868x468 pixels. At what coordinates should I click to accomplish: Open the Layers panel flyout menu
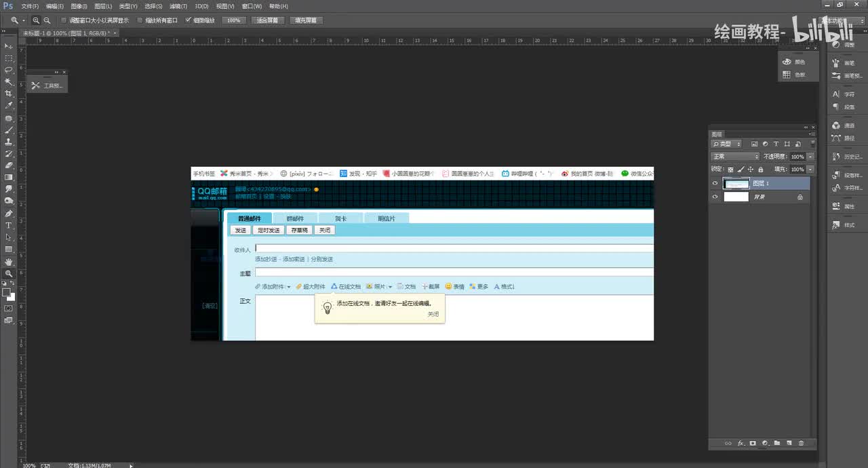[x=810, y=134]
